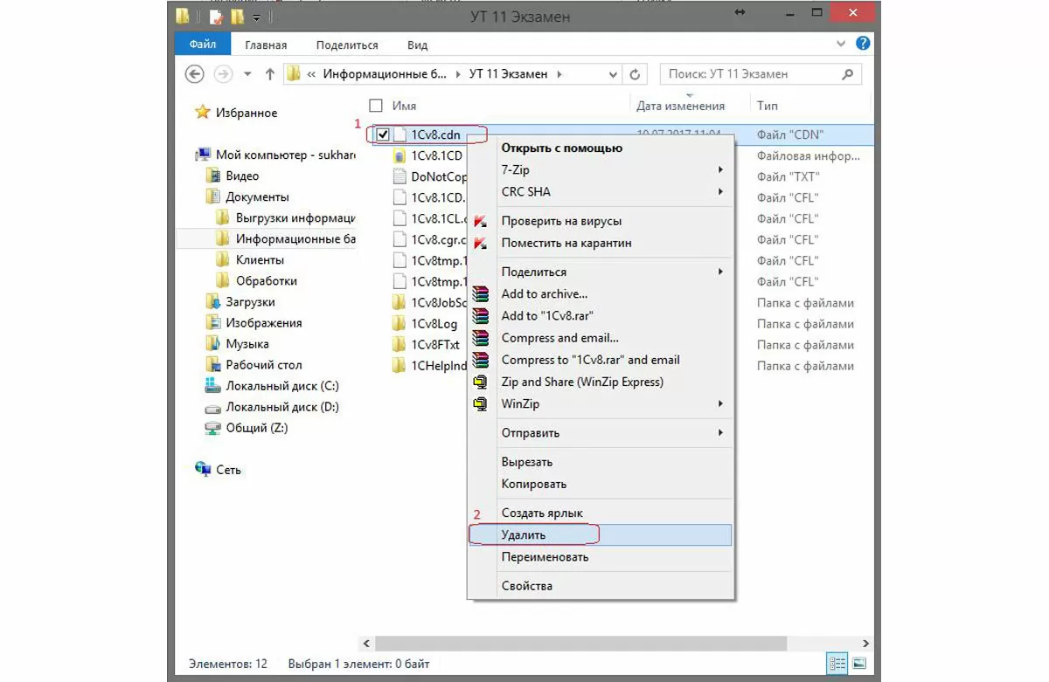The height and width of the screenshot is (682, 1049).
Task: Open Документы in the navigation pane
Action: tap(257, 196)
